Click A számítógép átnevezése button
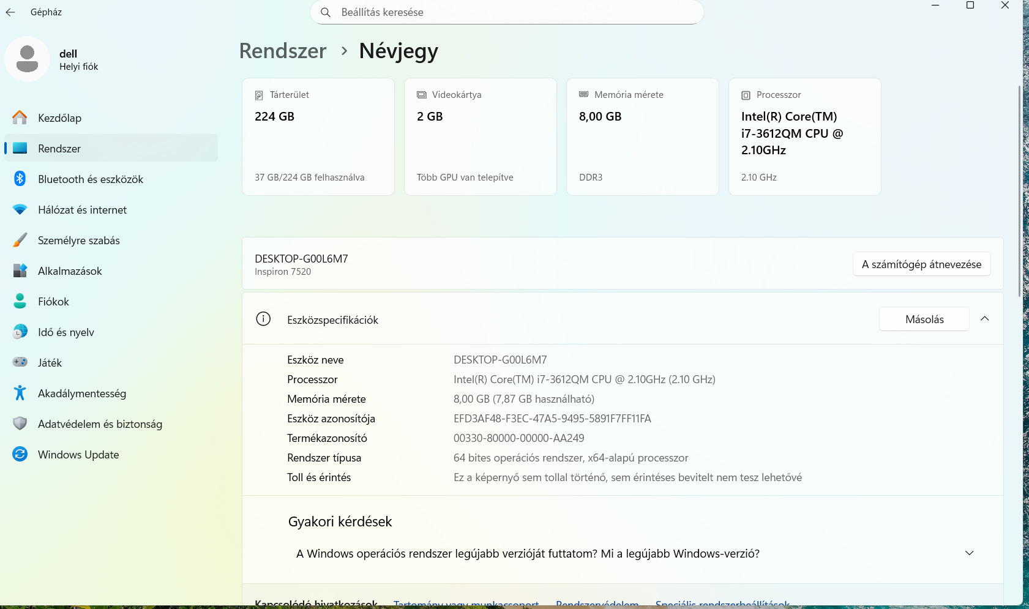Screen dimensions: 1029x609 point(921,264)
